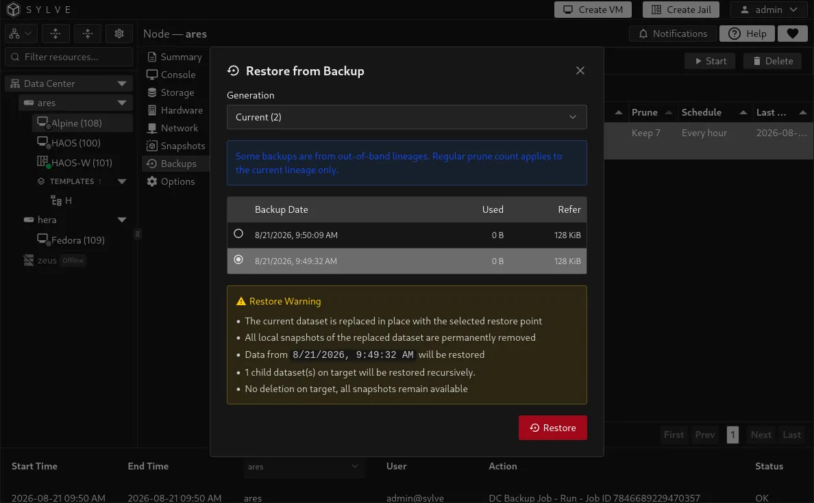This screenshot has width=814, height=503.
Task: Open the Summary tab
Action: 175,57
